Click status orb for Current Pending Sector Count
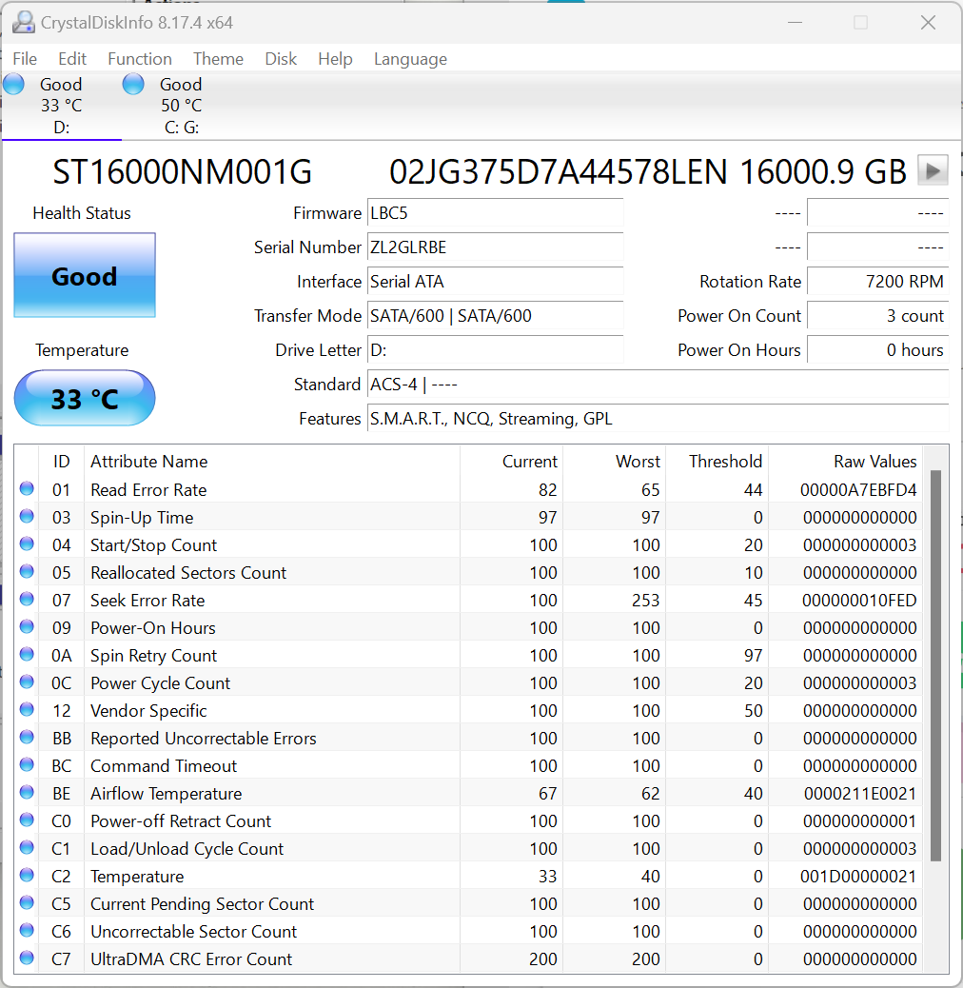This screenshot has width=963, height=988. click(x=27, y=903)
